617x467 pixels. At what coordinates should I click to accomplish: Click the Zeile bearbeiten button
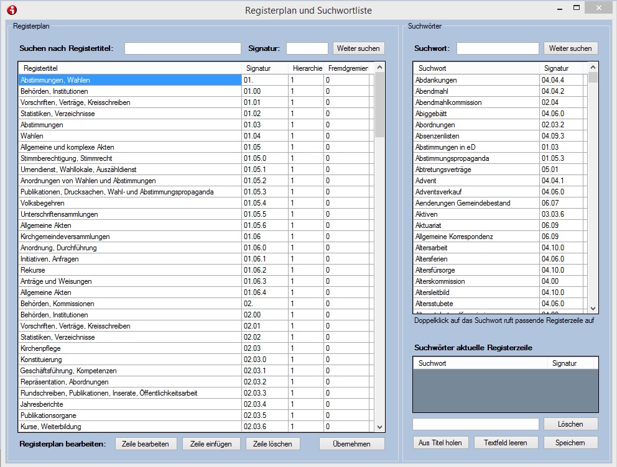pos(146,443)
